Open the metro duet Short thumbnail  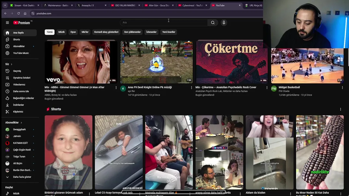169,152
